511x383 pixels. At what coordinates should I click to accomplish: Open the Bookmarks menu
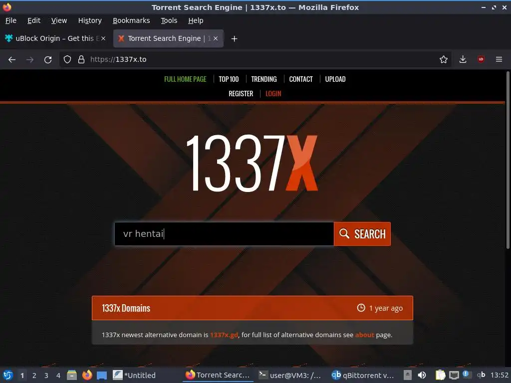131,20
